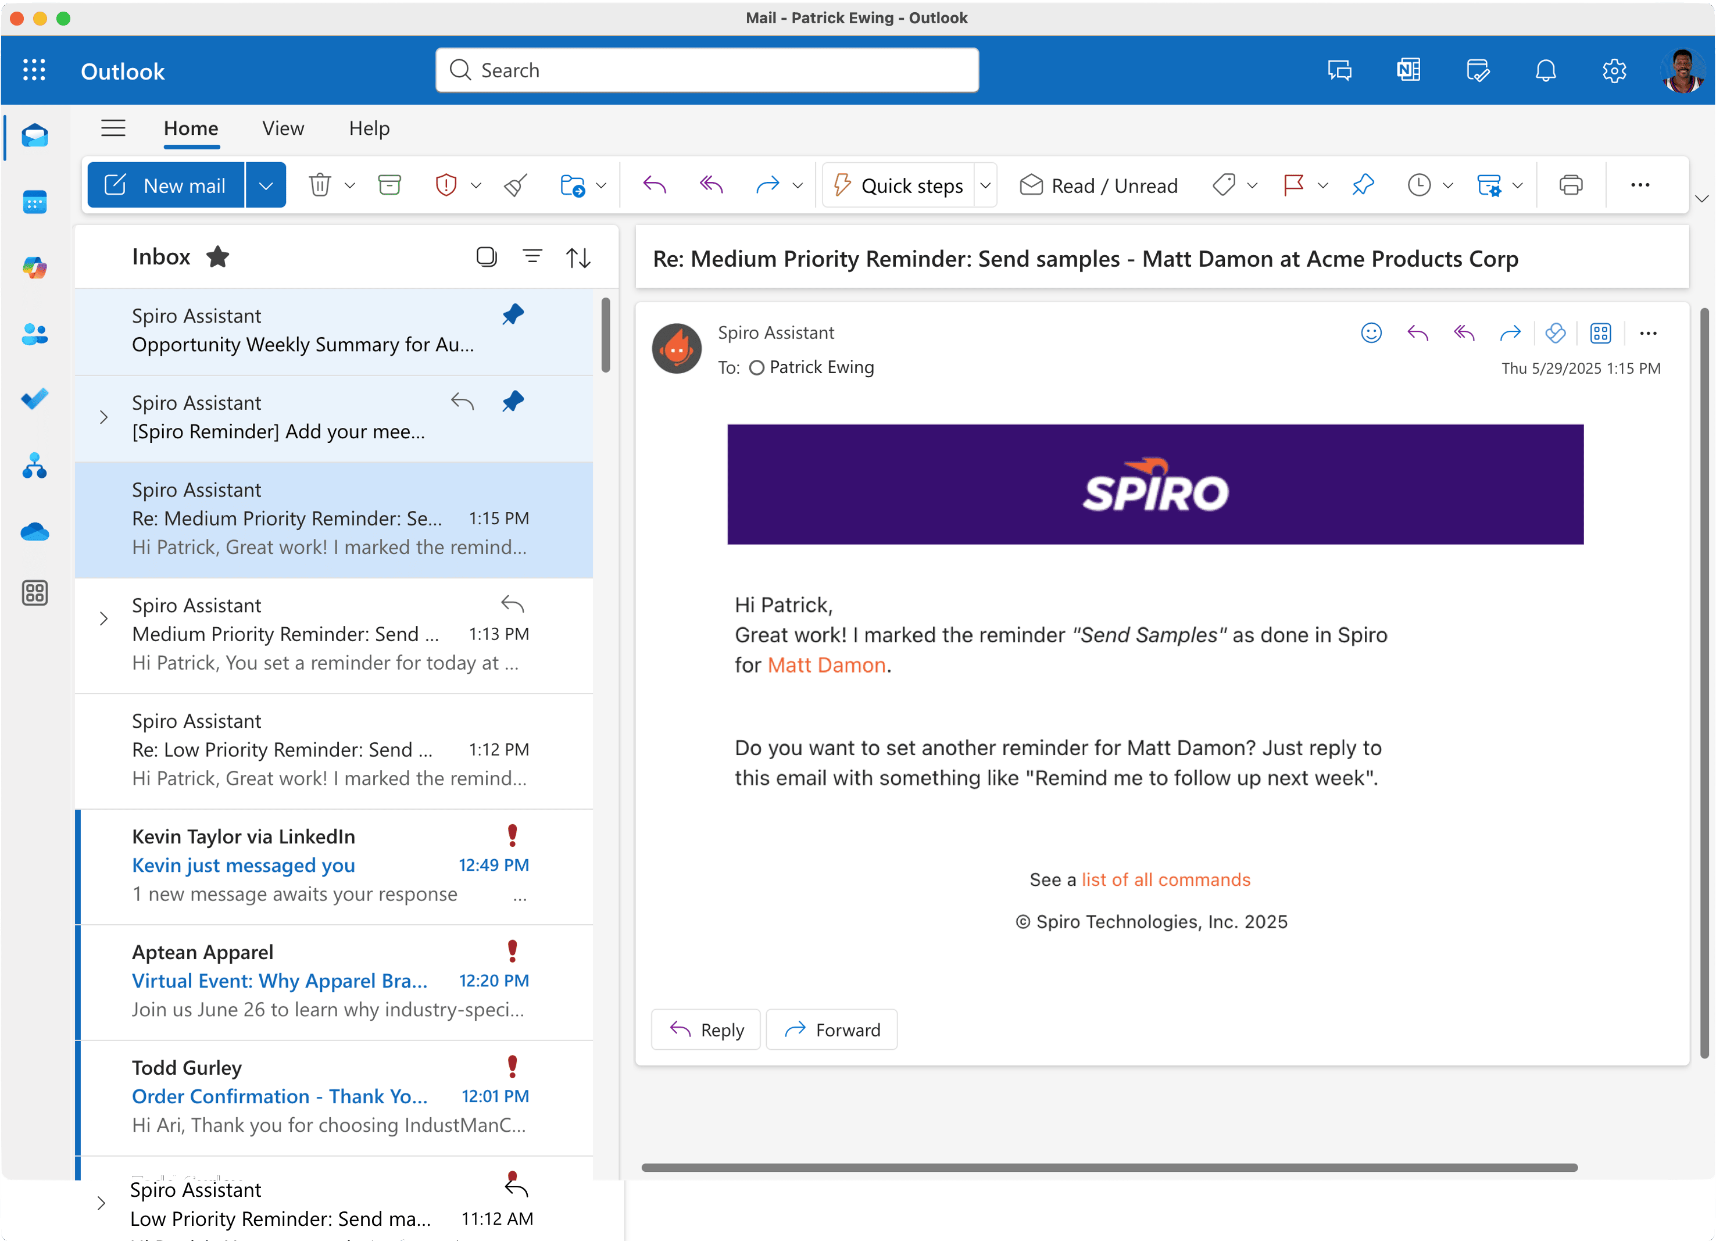Image resolution: width=1716 pixels, height=1241 pixels.
Task: Toggle the select-all messages checkbox
Action: (x=487, y=258)
